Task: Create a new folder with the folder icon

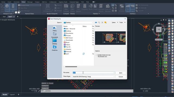Action: click(x=105, y=23)
